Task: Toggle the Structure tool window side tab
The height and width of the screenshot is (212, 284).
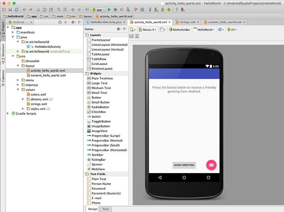Action: pyautogui.click(x=3, y=54)
